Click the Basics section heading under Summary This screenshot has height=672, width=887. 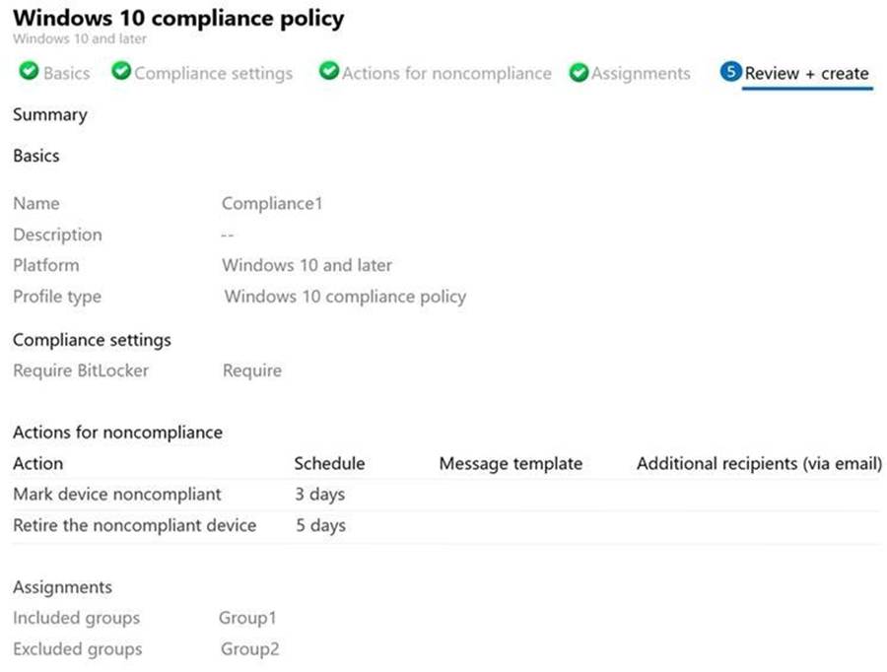click(36, 156)
